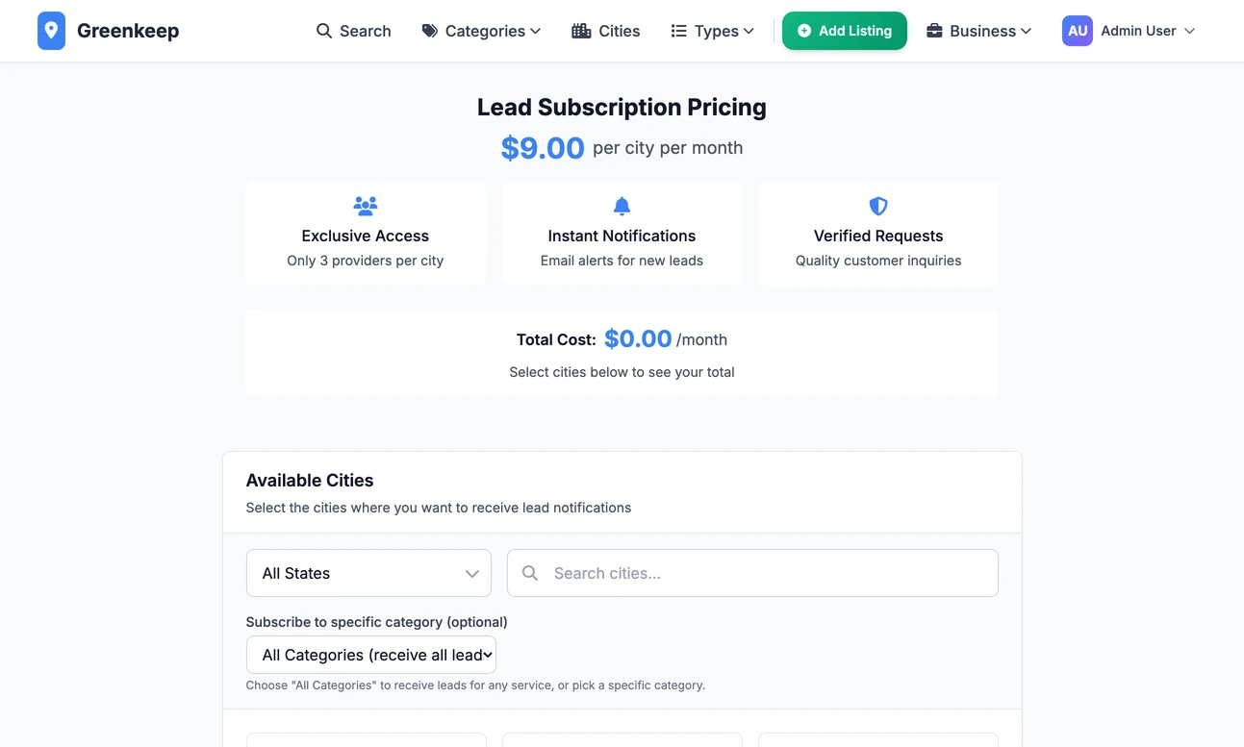
Task: Open the All Categories subscription dropdown
Action: point(371,655)
